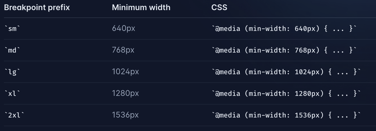
Task: Click the CSS column header
Action: 219,8
